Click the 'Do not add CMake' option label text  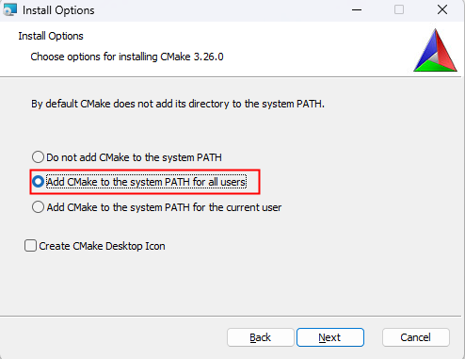134,157
